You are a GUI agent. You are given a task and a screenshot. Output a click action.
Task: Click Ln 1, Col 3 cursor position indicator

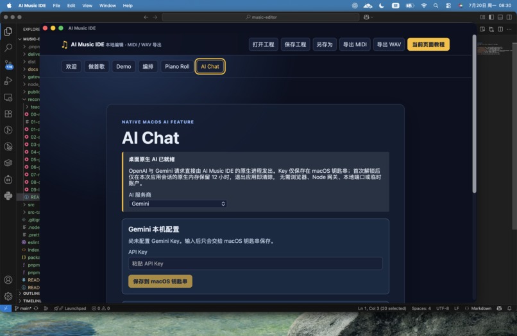(x=382, y=308)
